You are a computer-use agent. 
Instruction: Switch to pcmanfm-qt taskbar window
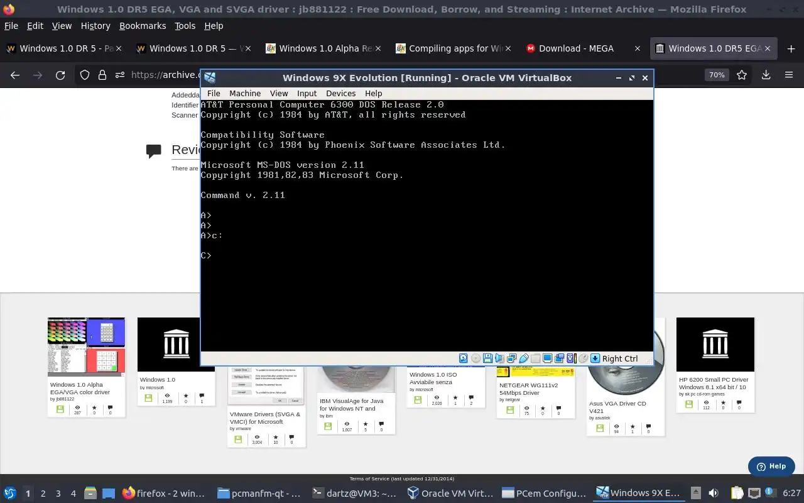(x=260, y=494)
